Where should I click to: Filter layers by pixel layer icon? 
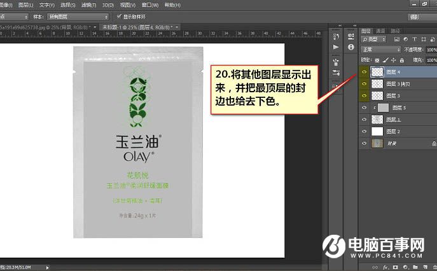pyautogui.click(x=397, y=39)
